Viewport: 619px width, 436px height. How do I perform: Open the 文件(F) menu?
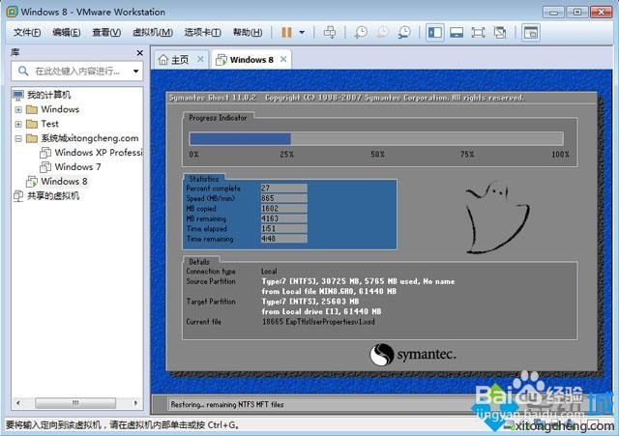tap(27, 32)
